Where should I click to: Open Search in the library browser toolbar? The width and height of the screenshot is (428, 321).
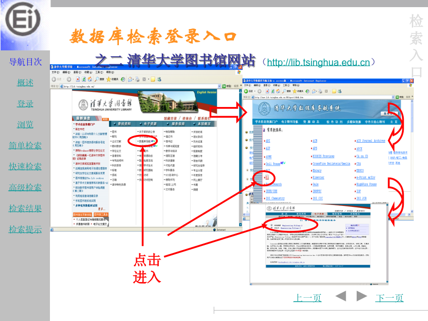coord(99,79)
